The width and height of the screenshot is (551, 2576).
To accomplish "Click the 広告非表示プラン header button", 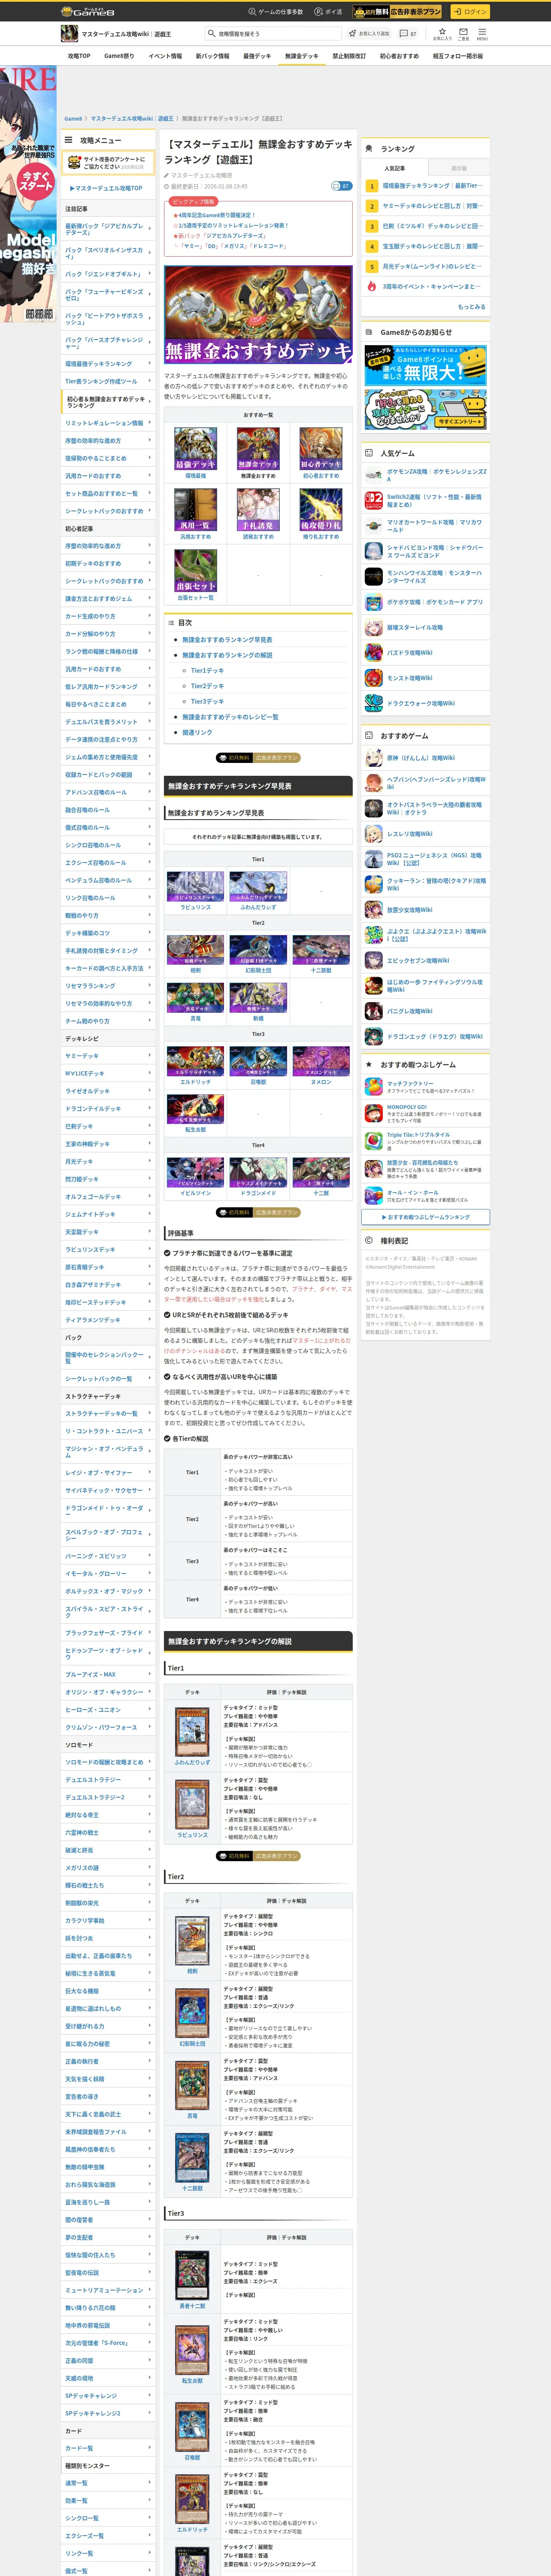I will [x=397, y=12].
